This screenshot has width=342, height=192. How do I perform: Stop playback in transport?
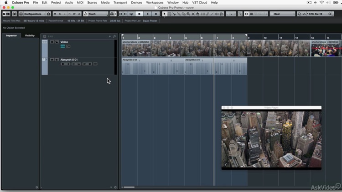(x=139, y=14)
